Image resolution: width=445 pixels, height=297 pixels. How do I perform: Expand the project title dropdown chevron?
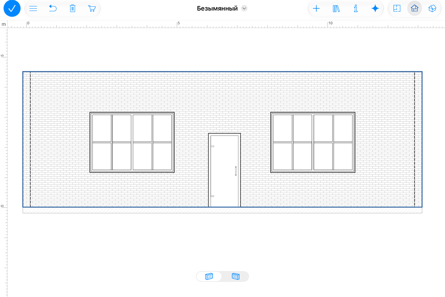(x=244, y=9)
